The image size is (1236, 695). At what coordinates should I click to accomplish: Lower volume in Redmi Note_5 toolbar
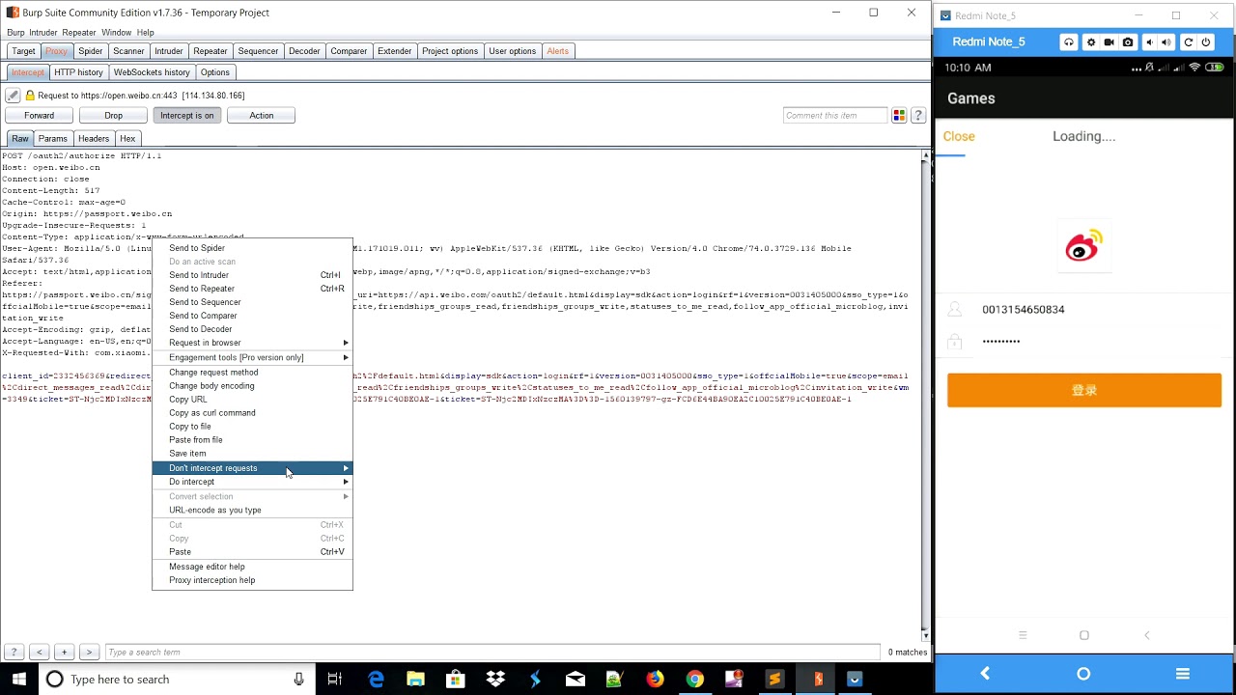[x=1149, y=42]
